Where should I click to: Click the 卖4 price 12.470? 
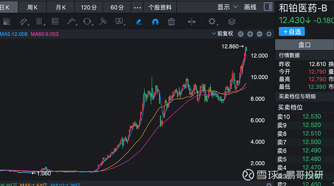point(311,168)
